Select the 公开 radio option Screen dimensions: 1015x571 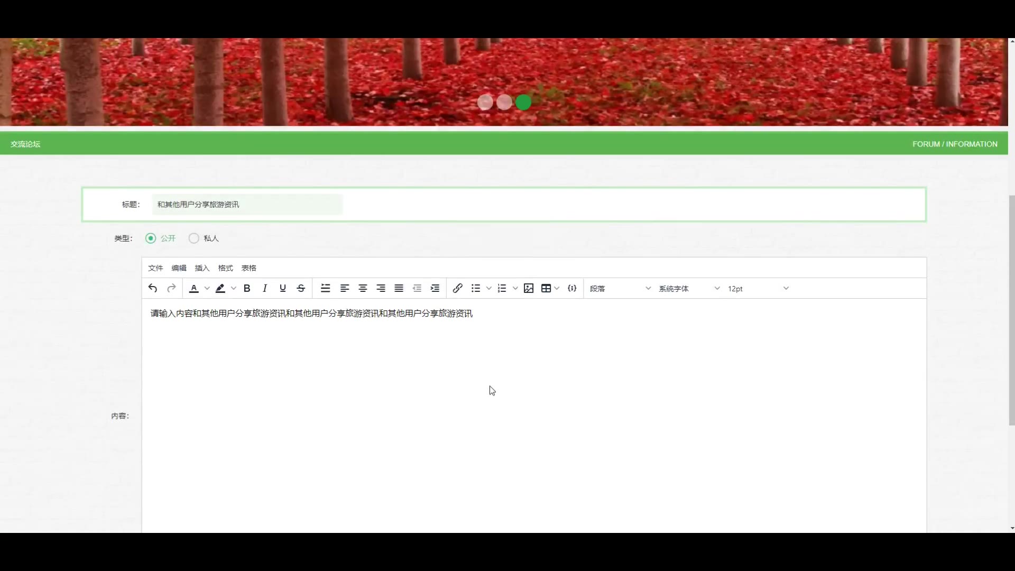coord(151,238)
